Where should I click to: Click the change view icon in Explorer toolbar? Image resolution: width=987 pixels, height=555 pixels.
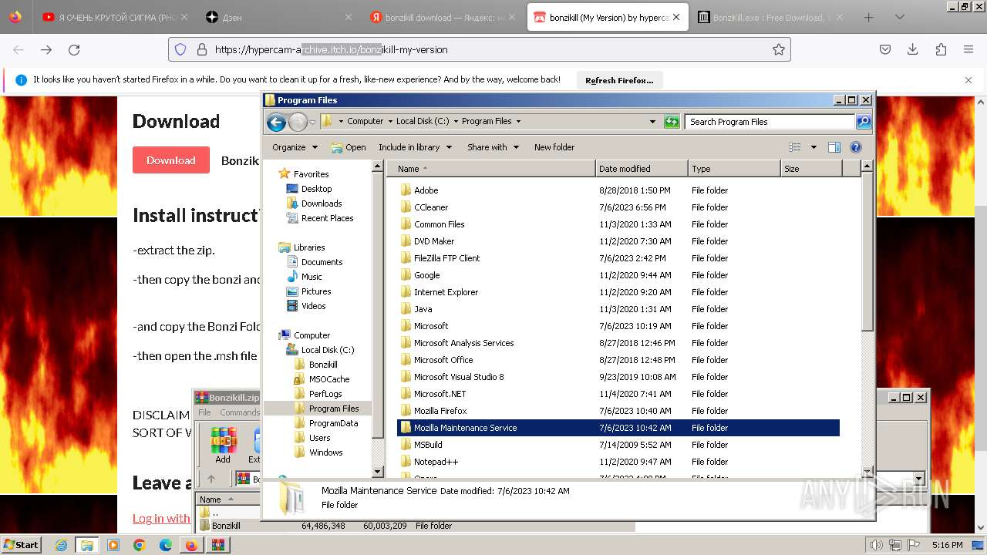click(x=795, y=147)
